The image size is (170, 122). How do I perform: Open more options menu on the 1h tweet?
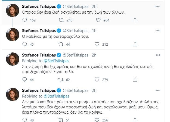pos(158,30)
